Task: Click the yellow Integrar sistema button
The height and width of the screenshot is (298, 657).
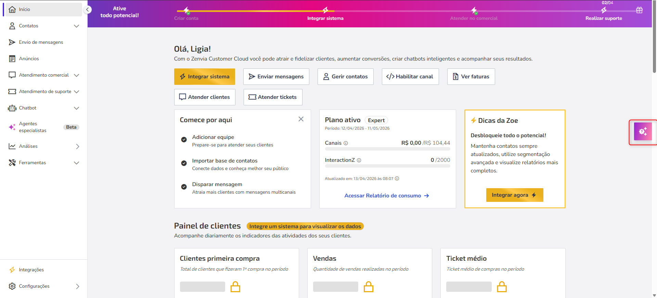Action: [x=205, y=77]
